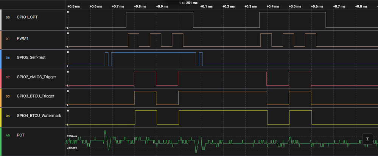
Task: Click the D1 channel identifier
Action: click(x=8, y=38)
